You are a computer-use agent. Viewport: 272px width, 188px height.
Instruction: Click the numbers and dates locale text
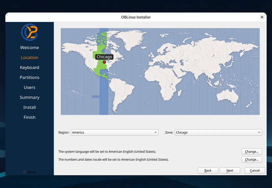114,160
